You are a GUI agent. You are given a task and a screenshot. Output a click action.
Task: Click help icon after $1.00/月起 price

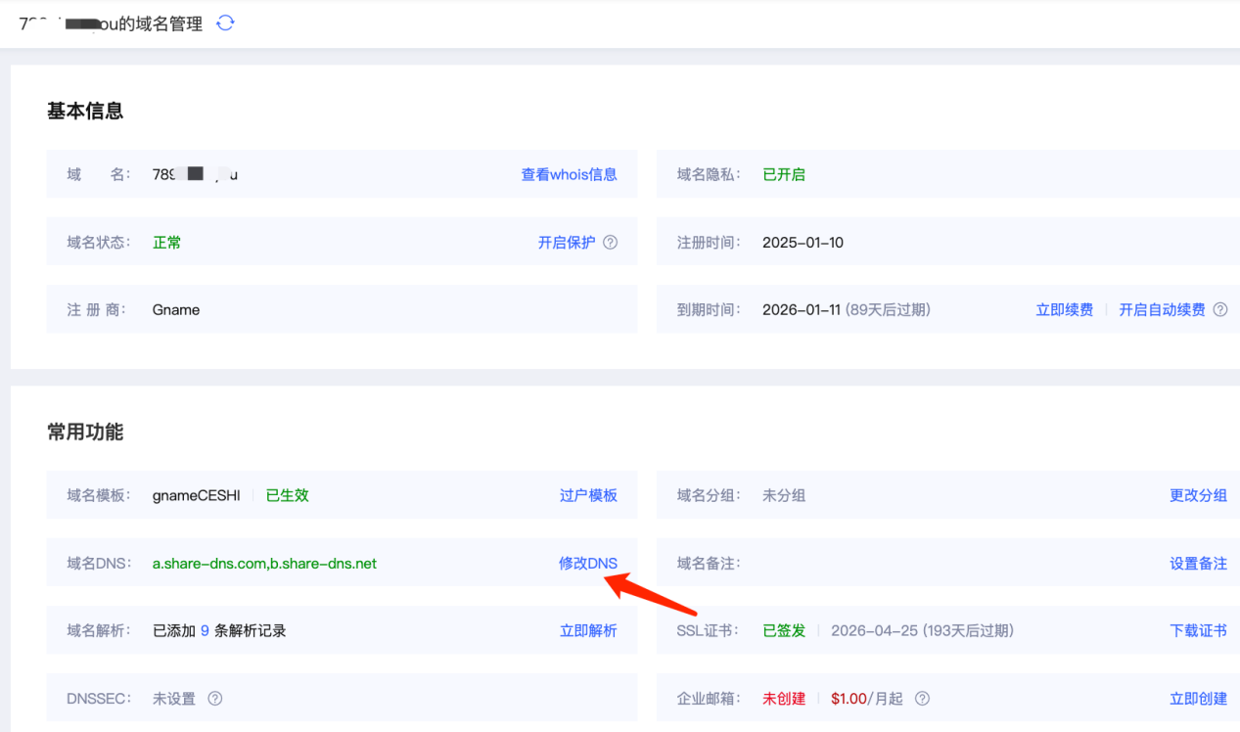click(x=921, y=699)
